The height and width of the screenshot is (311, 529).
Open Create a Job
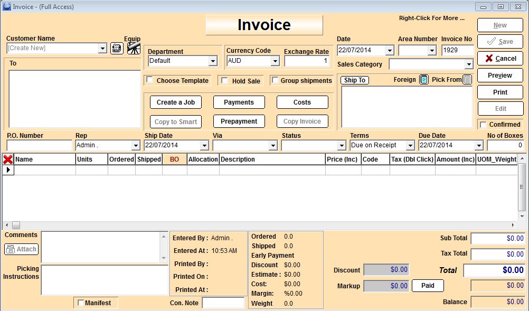[176, 102]
